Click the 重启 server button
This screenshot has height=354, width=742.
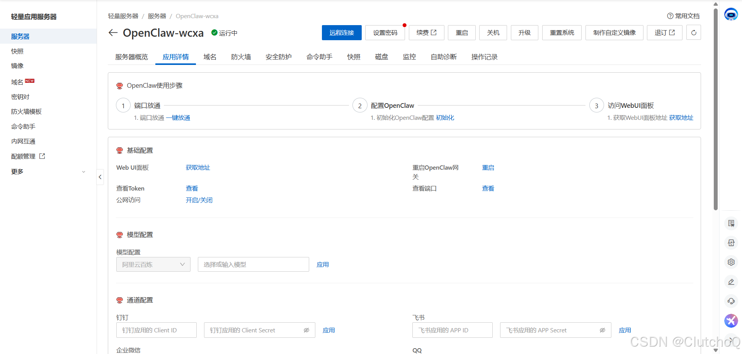point(462,33)
